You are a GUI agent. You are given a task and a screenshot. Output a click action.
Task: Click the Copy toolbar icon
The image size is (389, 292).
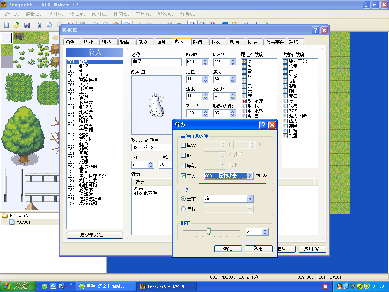click(50, 25)
